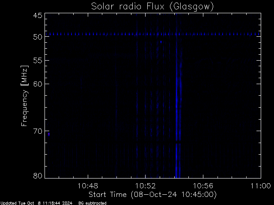The height and width of the screenshot is (205, 274).
Task: Select the '70' frequency axis label
Action: click(38, 131)
